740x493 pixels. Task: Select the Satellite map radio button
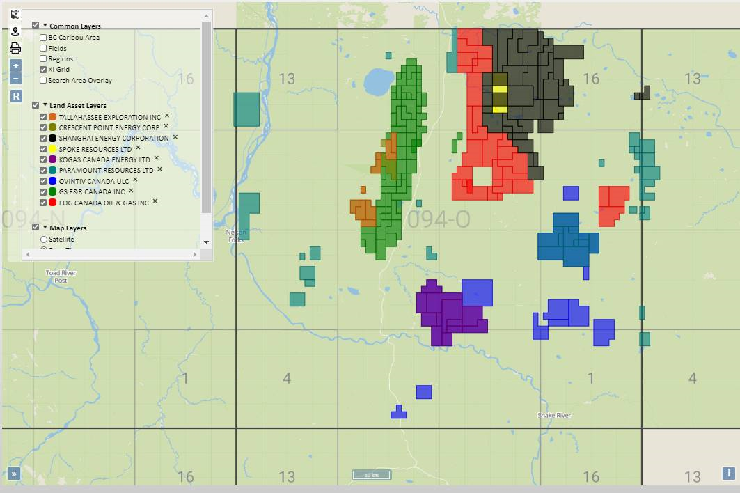(x=44, y=240)
